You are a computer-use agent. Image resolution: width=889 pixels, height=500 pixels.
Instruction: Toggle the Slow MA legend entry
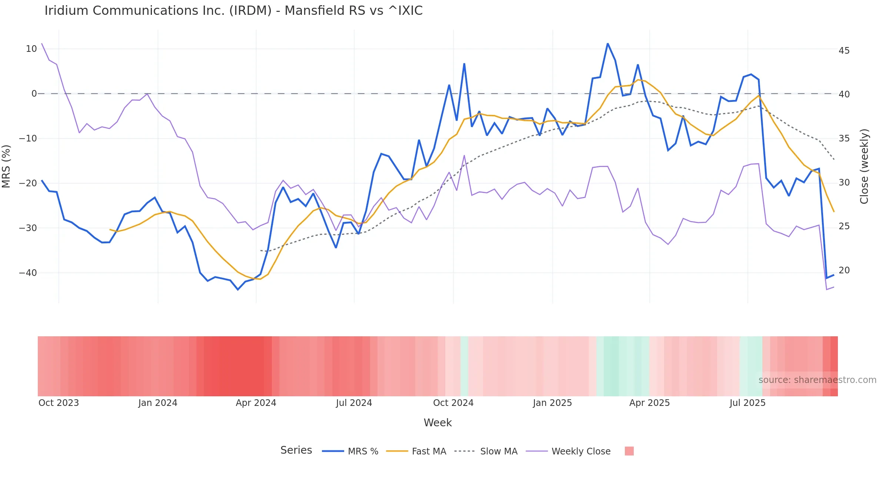pyautogui.click(x=486, y=451)
